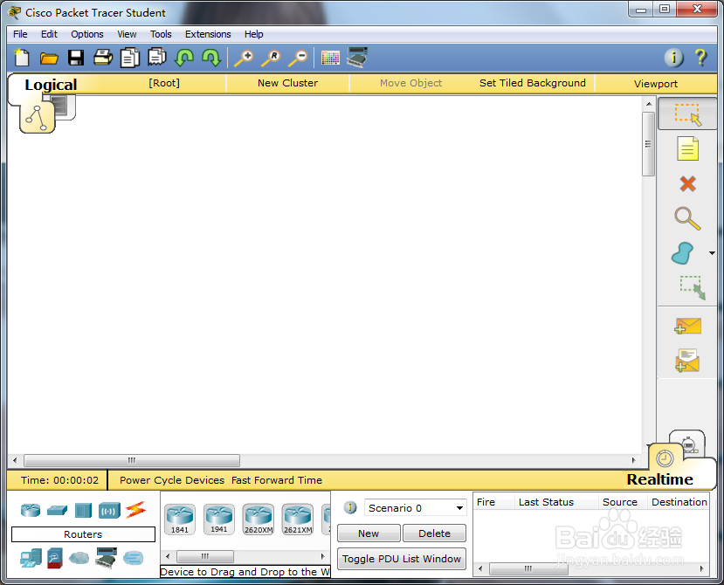Pick the 1941 router device
This screenshot has height=585, width=724.
[x=219, y=520]
